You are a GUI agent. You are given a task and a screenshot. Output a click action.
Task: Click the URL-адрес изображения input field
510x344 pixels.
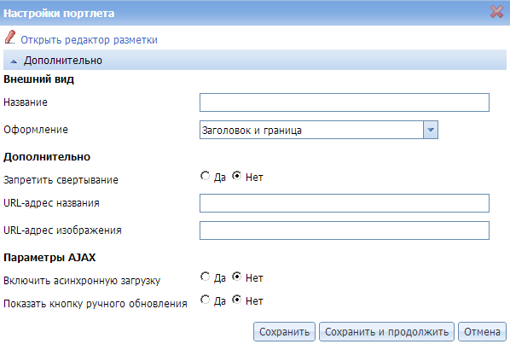point(345,230)
